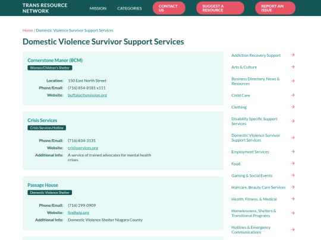Open Hotlines & Emergency Communications category
The image size is (321, 240).
pos(251,230)
